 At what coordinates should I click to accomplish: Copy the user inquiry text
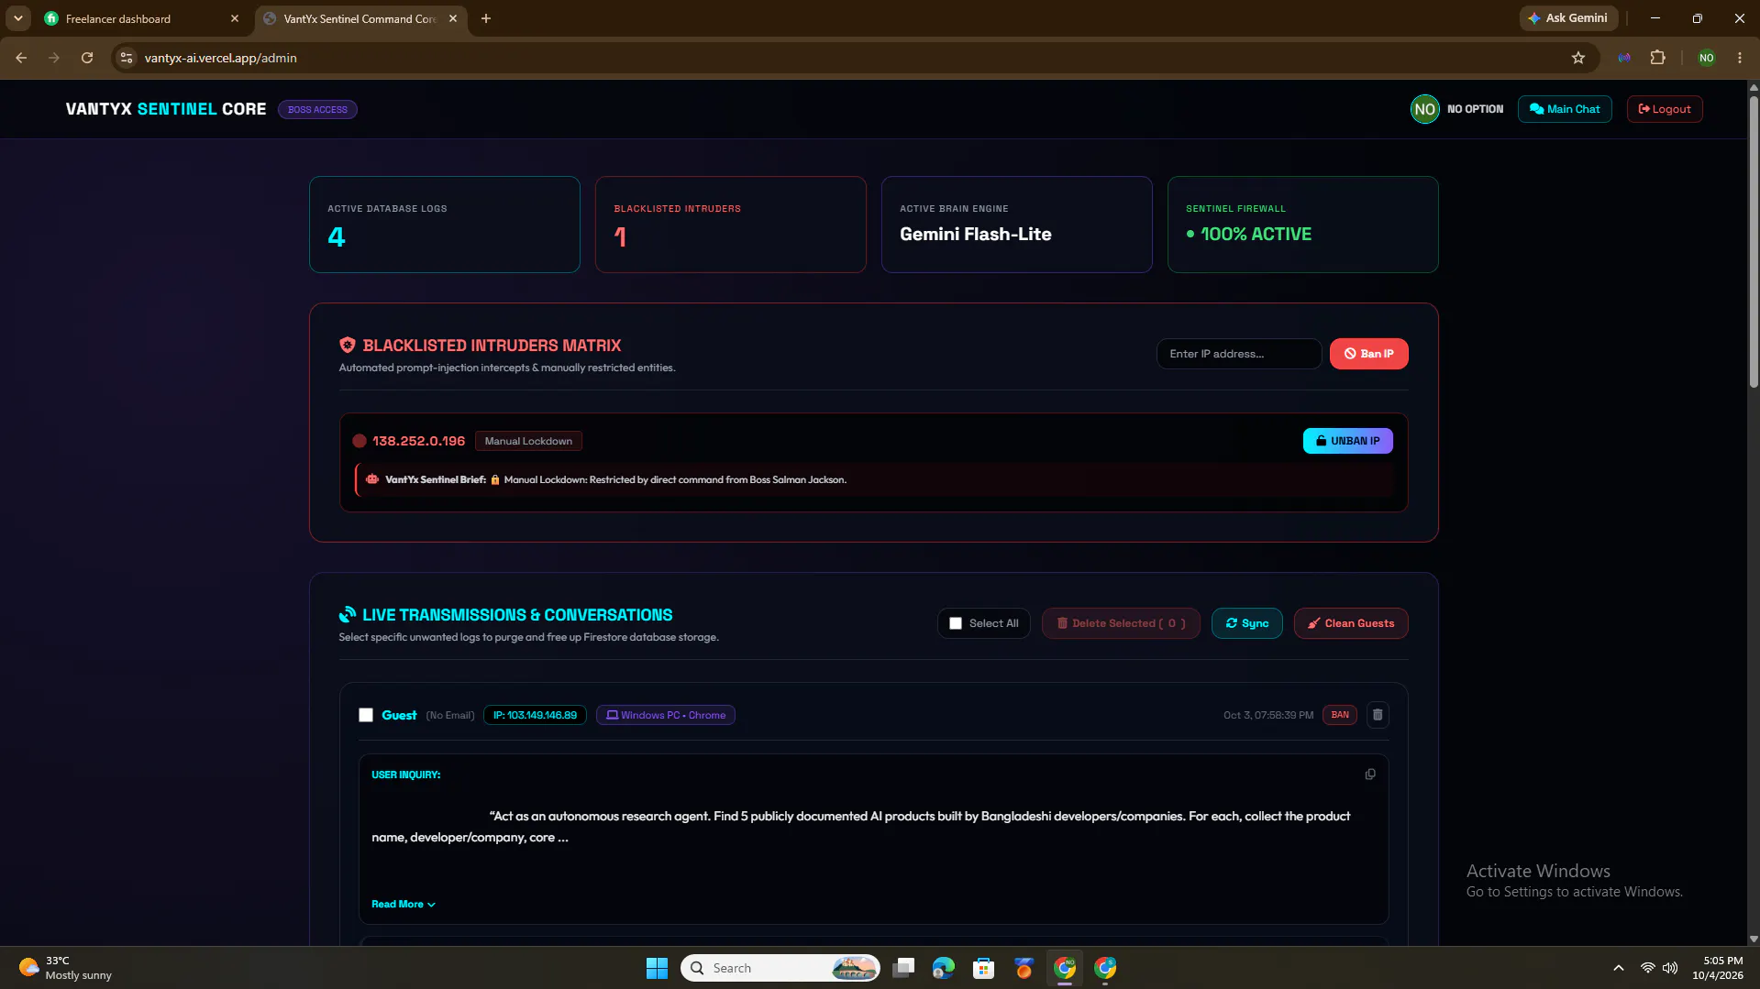(1370, 775)
